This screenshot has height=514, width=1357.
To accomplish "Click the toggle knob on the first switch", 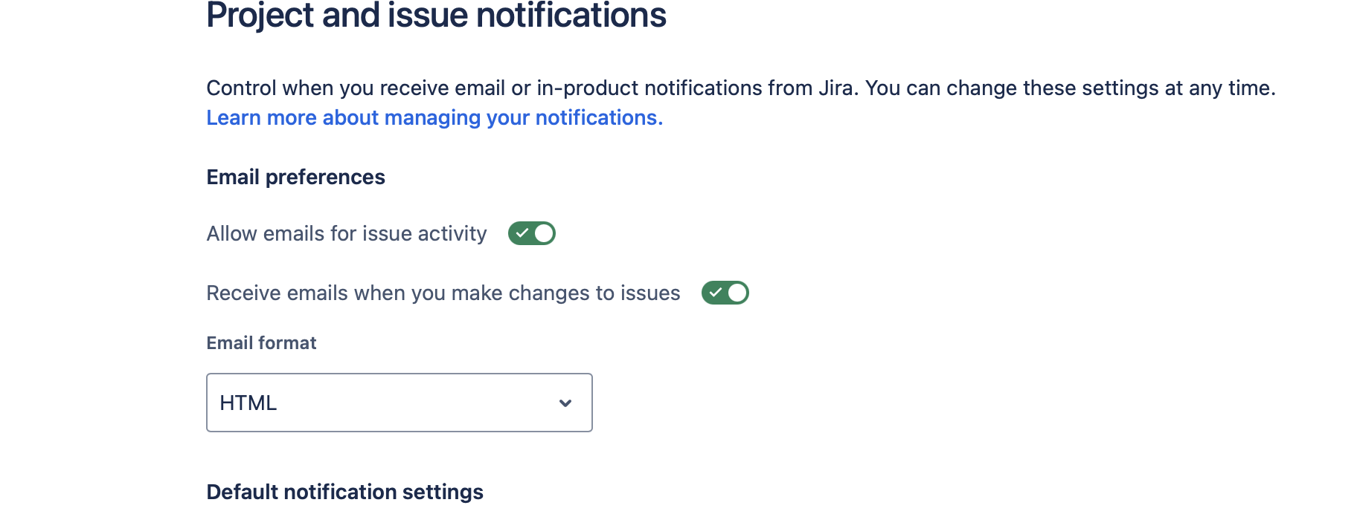I will click(x=542, y=232).
